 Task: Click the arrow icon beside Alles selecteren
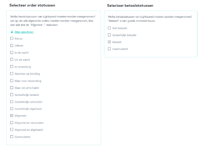[x=12, y=32]
